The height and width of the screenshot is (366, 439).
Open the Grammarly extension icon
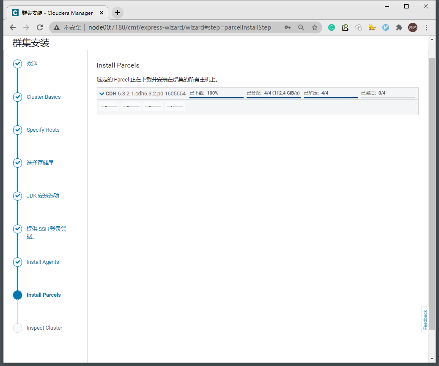click(332, 27)
